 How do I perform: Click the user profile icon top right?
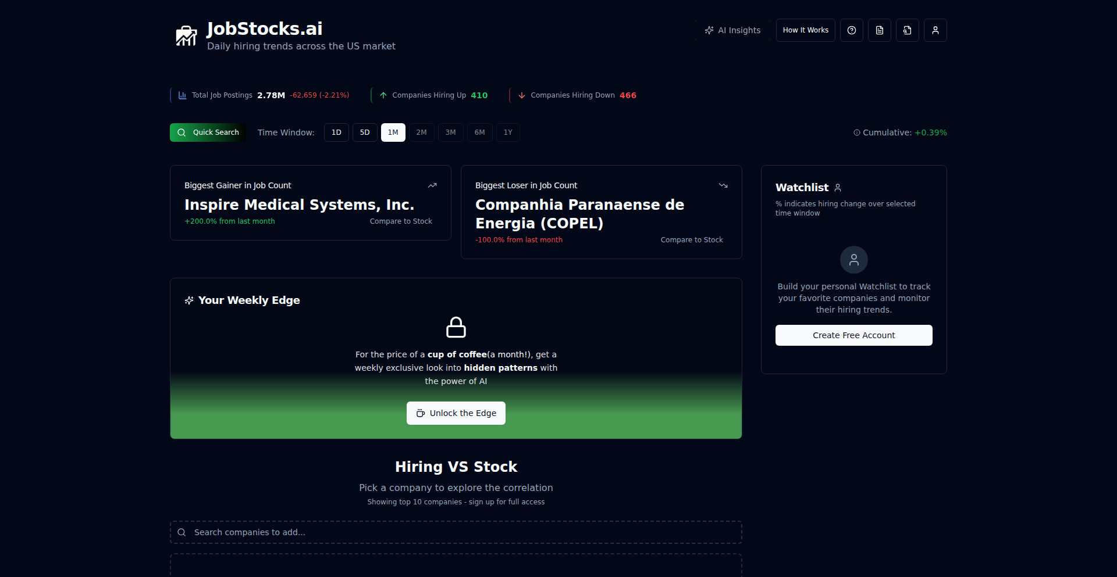click(935, 30)
